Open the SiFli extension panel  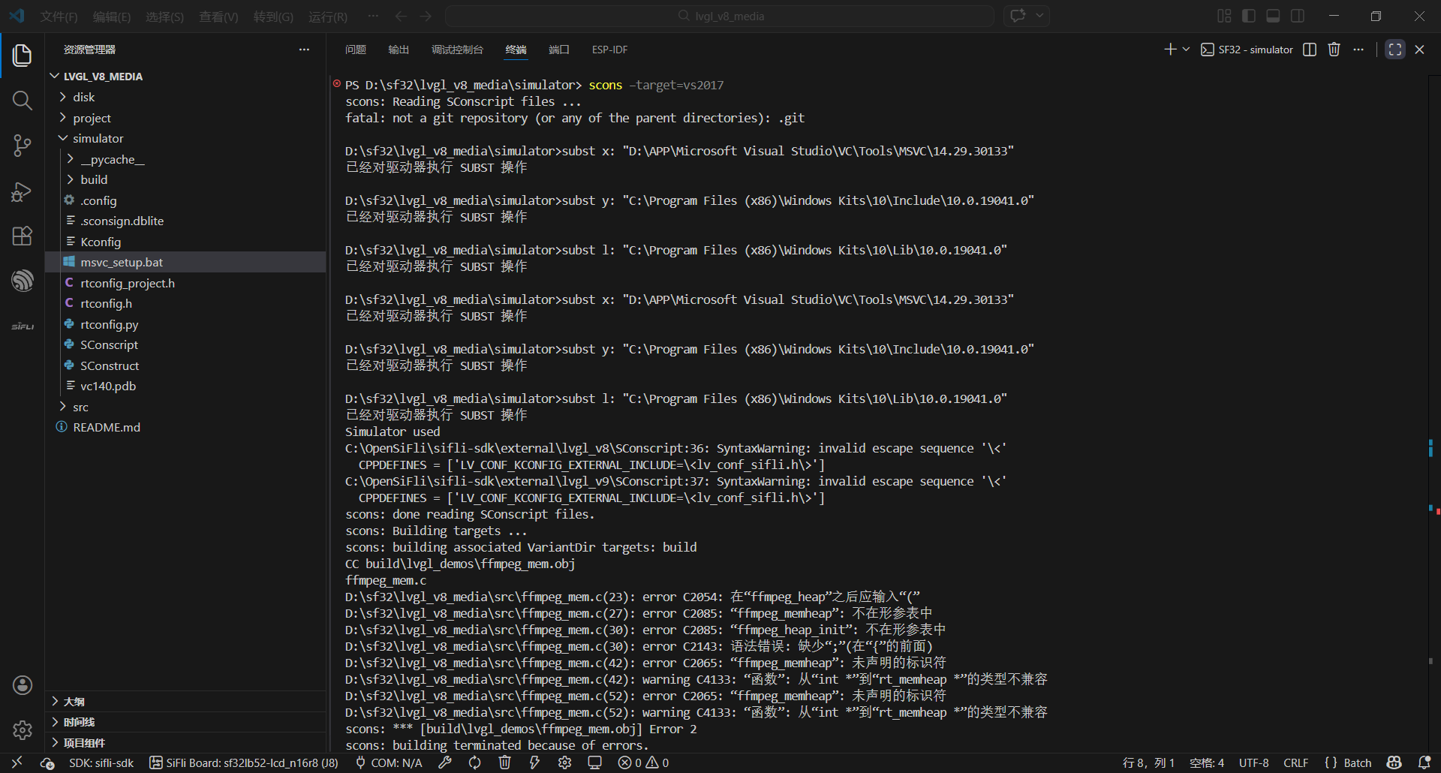23,326
